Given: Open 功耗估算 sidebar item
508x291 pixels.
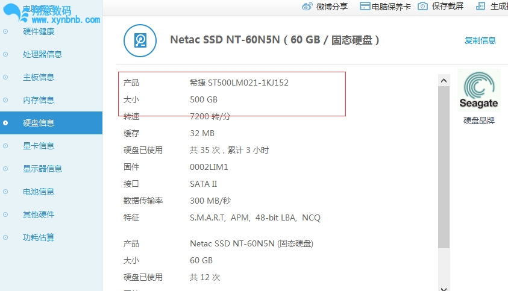Looking at the screenshot, I should [x=39, y=237].
